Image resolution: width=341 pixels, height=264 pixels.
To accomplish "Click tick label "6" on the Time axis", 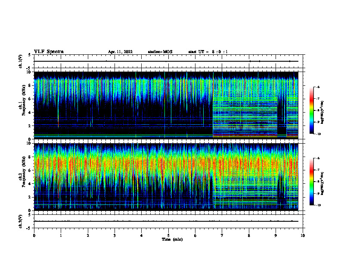I will coord(195,236).
